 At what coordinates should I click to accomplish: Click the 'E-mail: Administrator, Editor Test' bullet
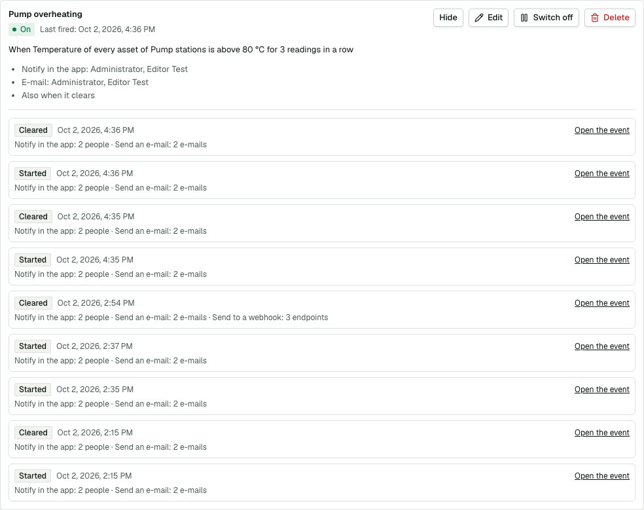(x=85, y=82)
